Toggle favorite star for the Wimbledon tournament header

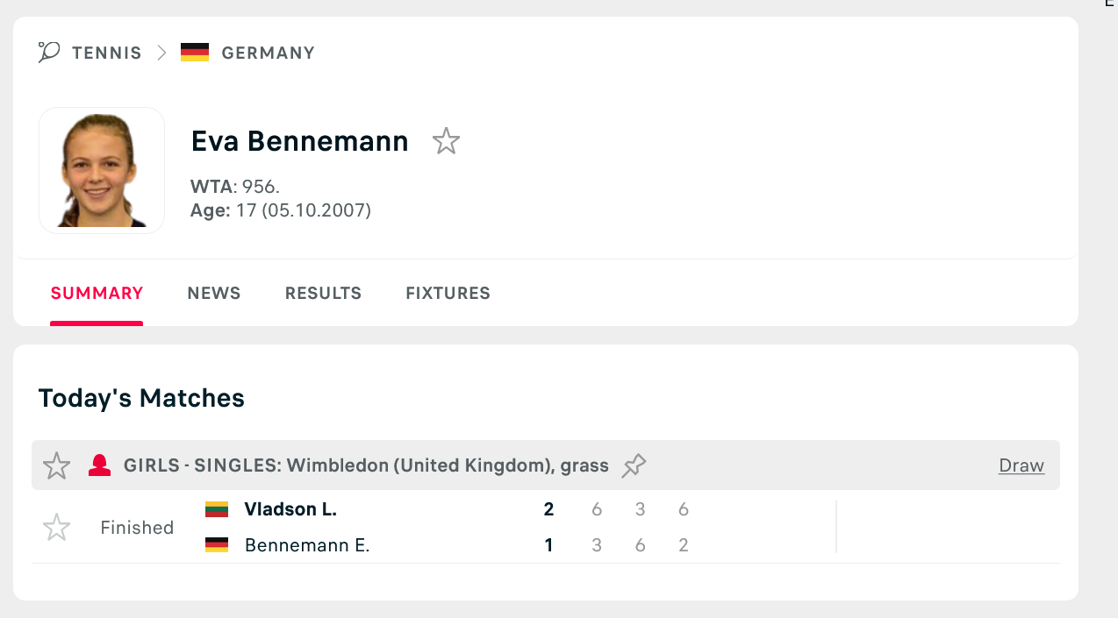[57, 465]
